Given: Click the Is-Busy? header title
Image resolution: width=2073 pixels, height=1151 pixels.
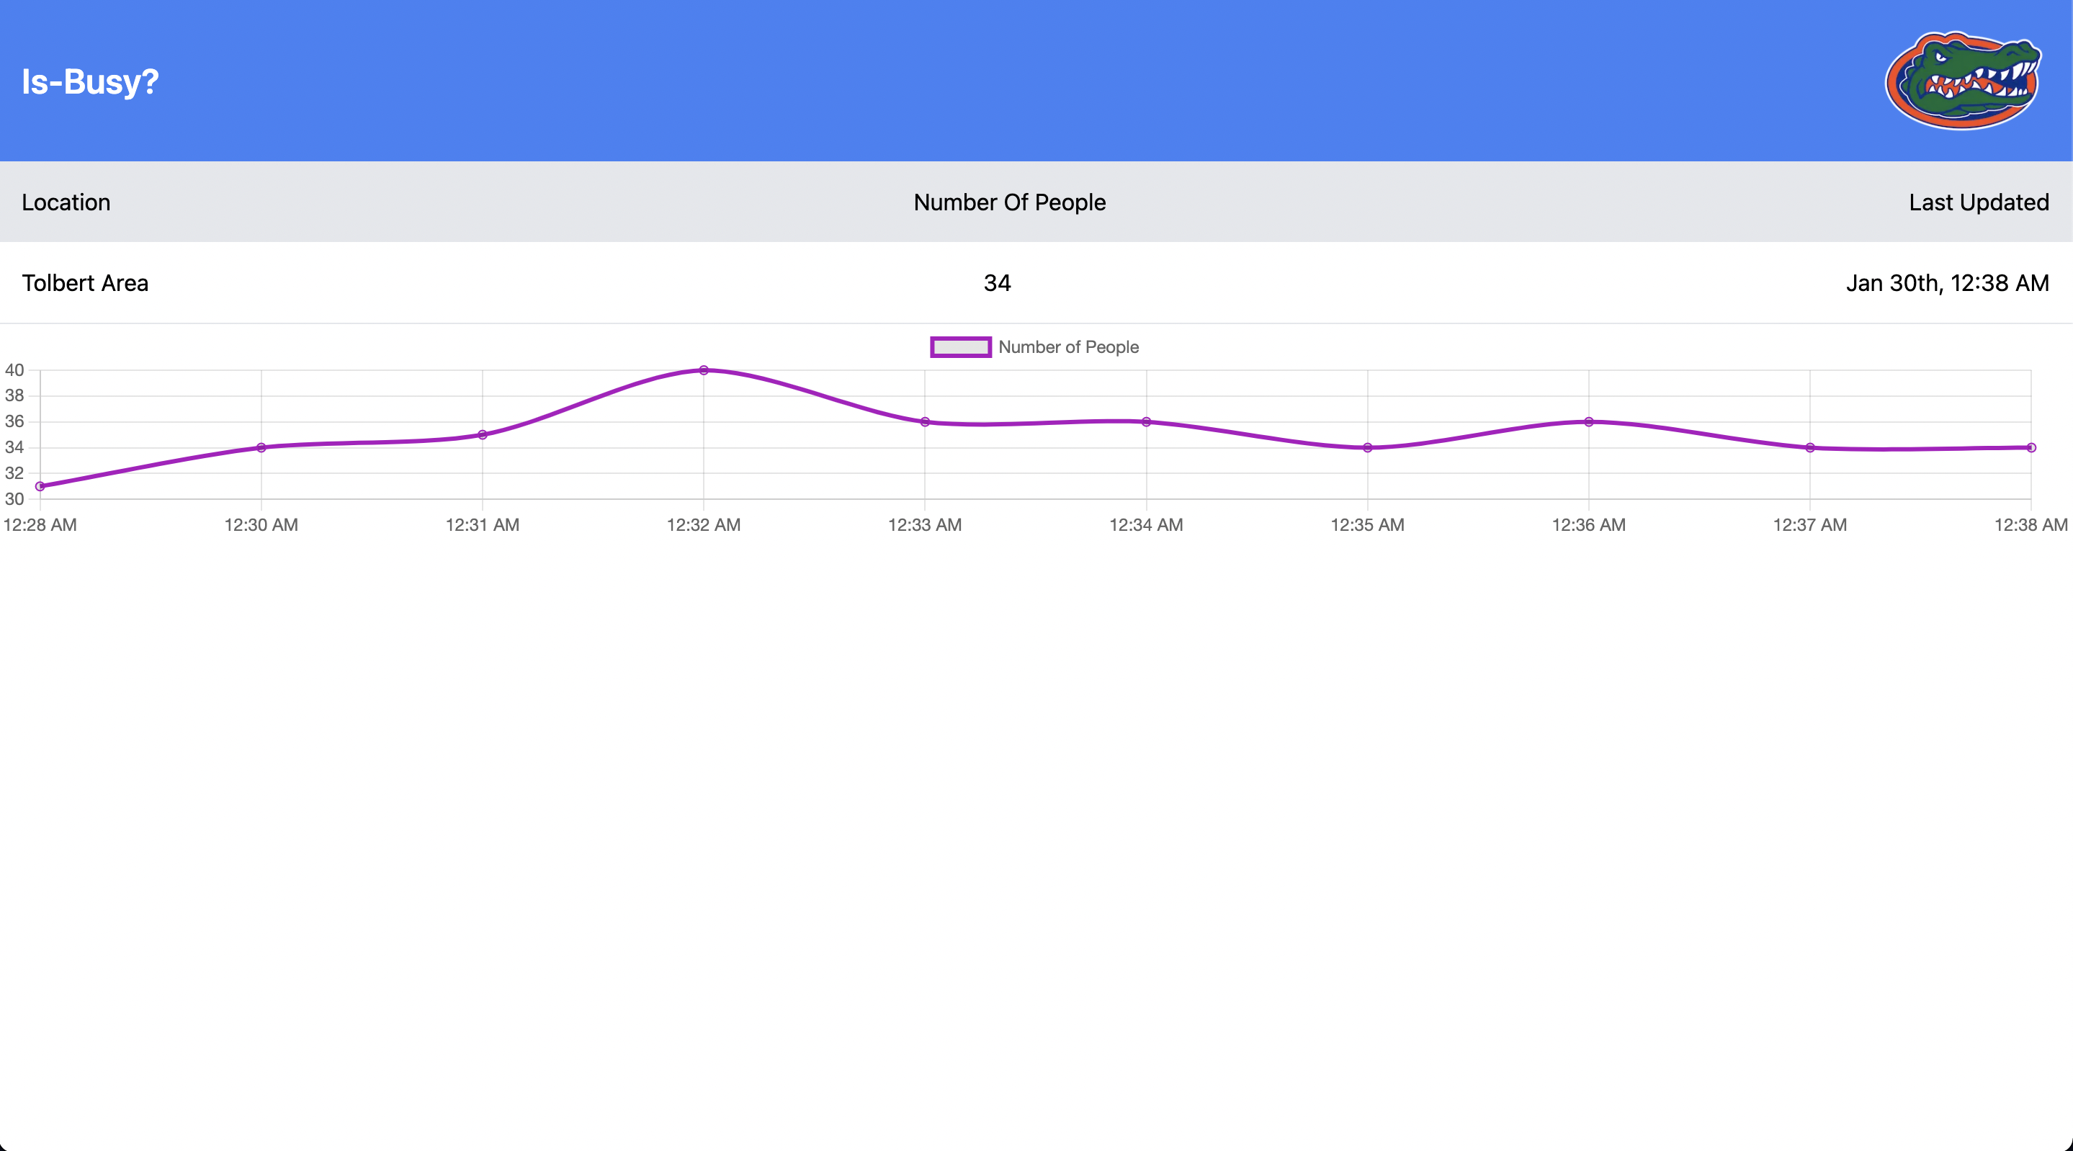Looking at the screenshot, I should pos(90,81).
